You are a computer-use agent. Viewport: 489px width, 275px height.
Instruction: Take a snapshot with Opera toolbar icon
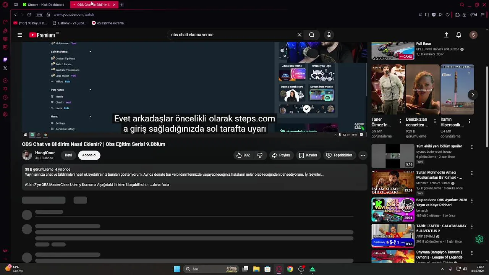pos(427,15)
